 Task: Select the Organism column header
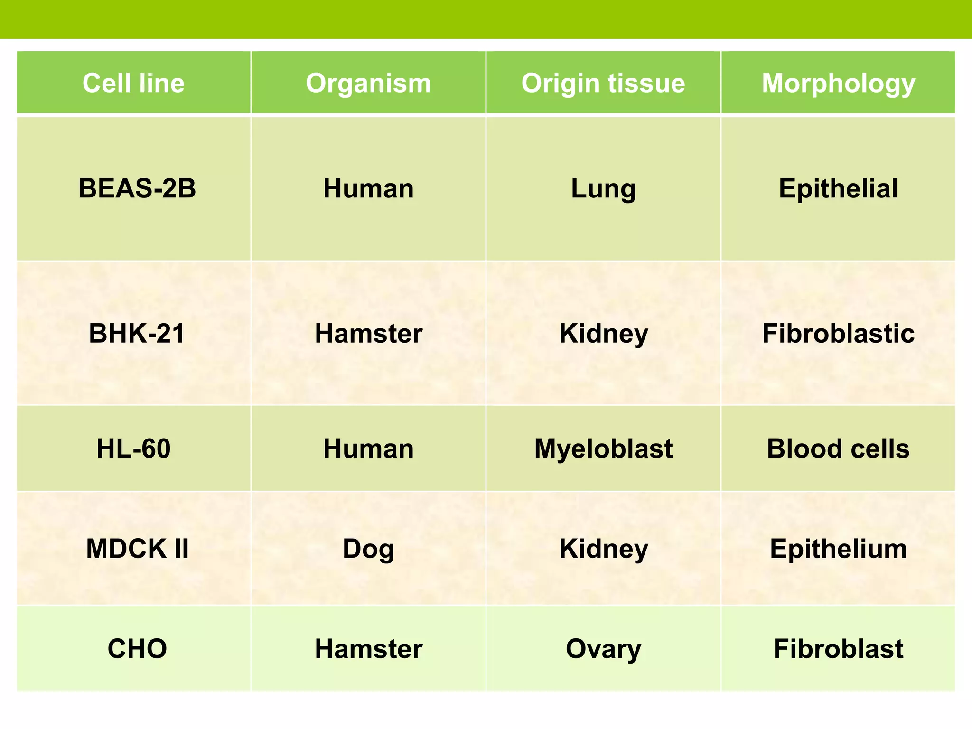coord(368,83)
